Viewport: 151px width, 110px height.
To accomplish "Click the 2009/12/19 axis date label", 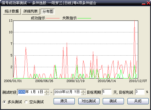I will point(75,81).
